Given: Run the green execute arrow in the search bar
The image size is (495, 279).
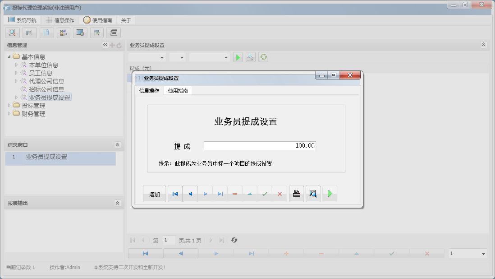Looking at the screenshot, I should [x=238, y=57].
